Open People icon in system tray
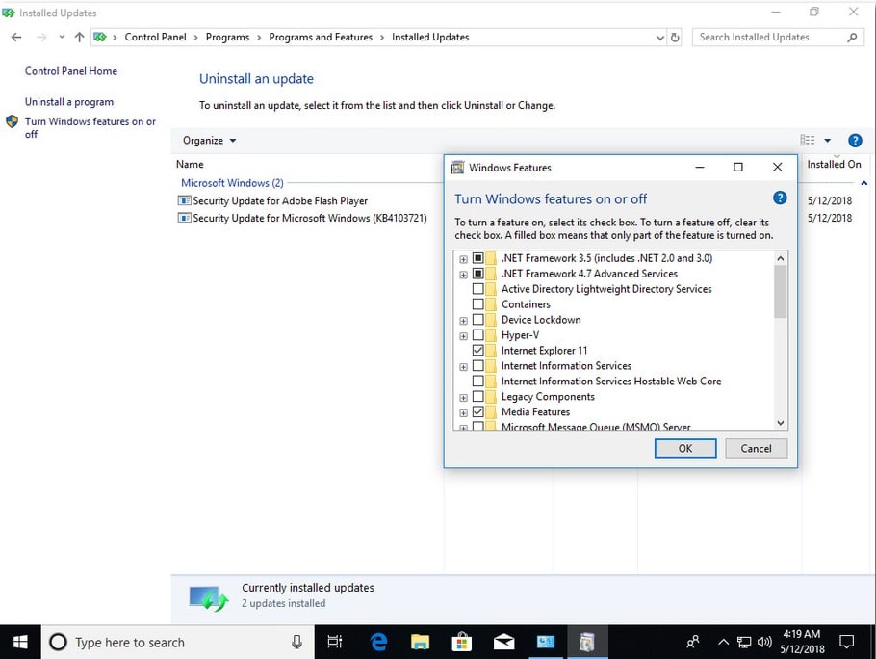The image size is (876, 659). pyautogui.click(x=693, y=643)
